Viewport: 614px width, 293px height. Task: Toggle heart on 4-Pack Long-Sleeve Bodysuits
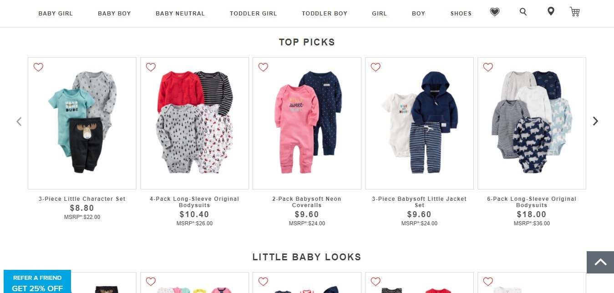(x=151, y=67)
